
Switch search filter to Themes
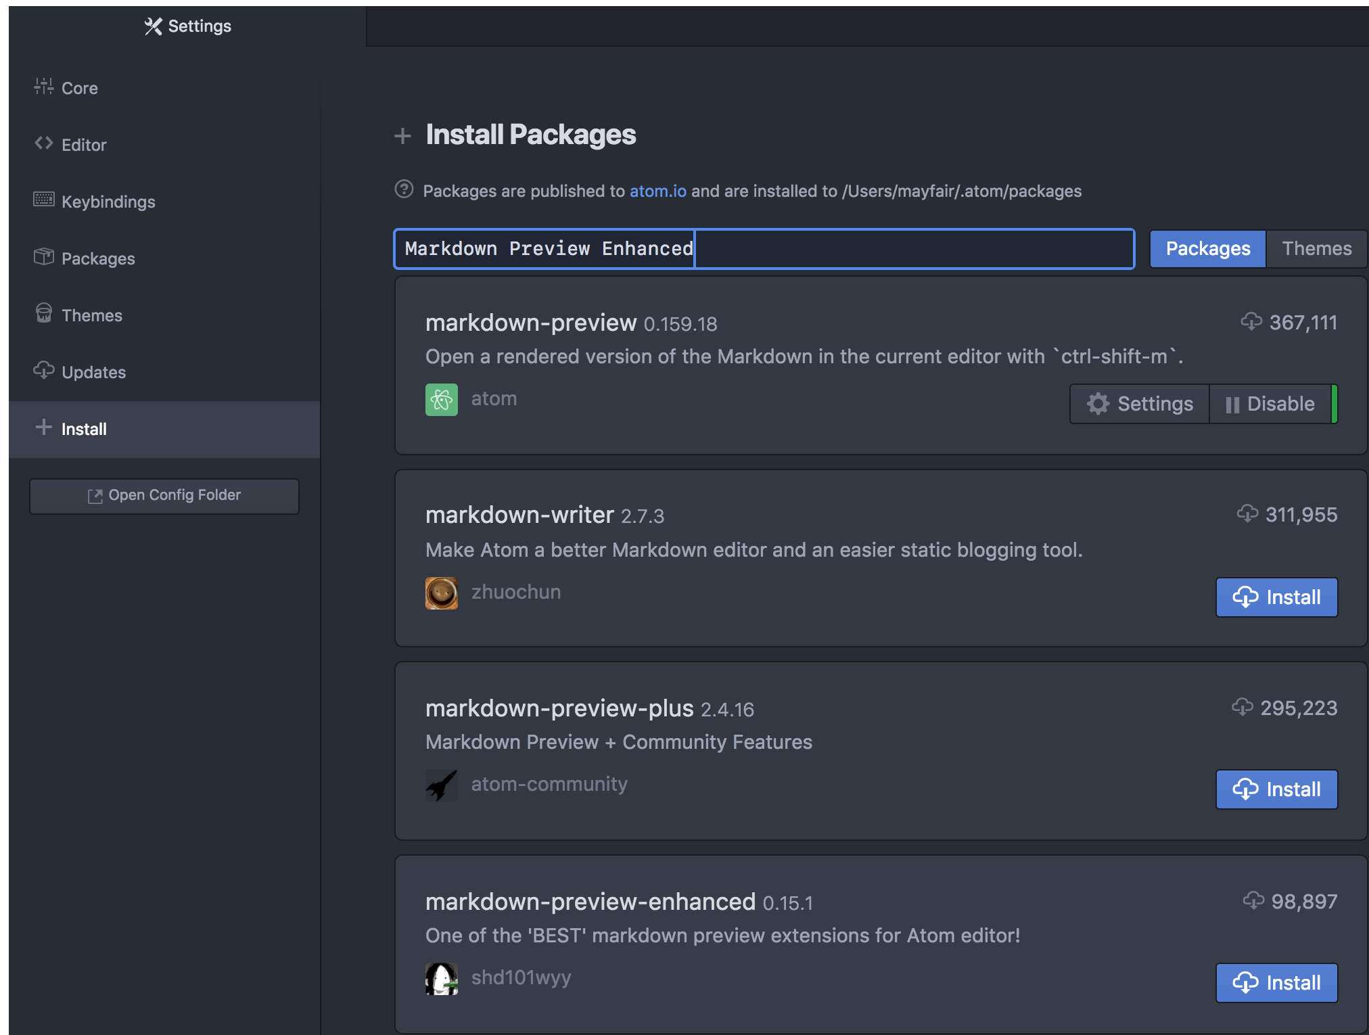pos(1316,248)
